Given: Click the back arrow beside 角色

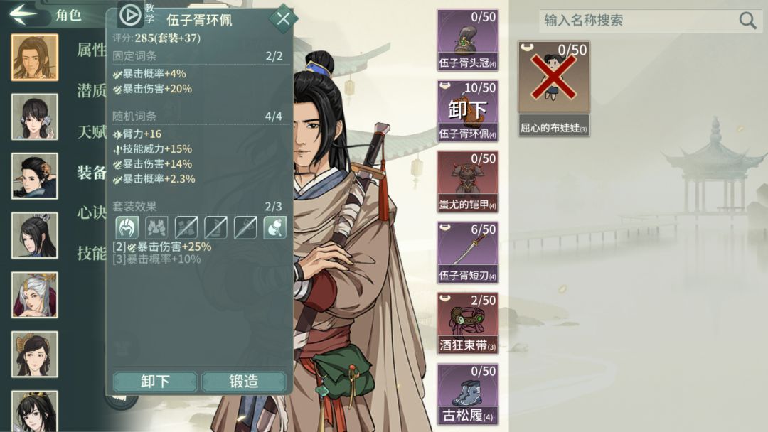Looking at the screenshot, I should (x=23, y=14).
